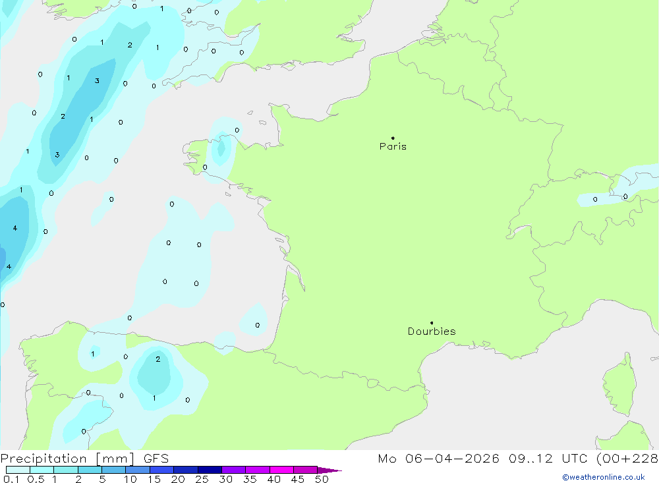Pick the 45–50 mm legend color swatch
Viewport: 659px width, 483px height.
306,470
